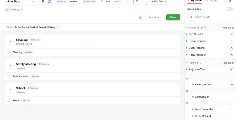This screenshot has width=236, height=120.
Task: Click Remove all for Planned
Action: click(228, 63)
